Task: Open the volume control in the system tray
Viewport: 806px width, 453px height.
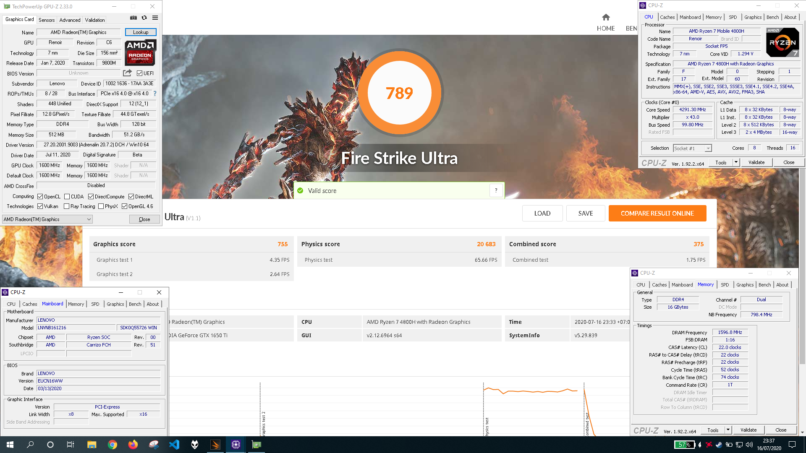Action: tap(749, 445)
